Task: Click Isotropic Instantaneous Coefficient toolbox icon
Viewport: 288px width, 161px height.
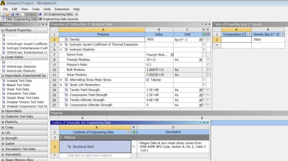Action: tap(3, 48)
